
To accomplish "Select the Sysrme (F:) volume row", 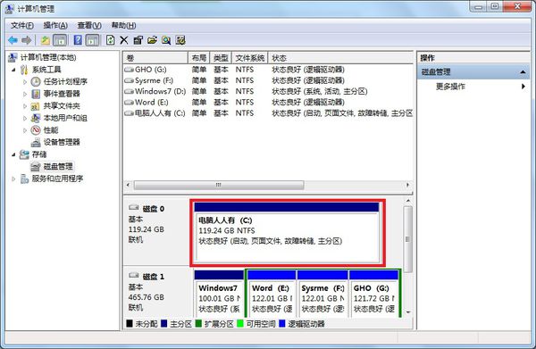I will click(x=268, y=80).
